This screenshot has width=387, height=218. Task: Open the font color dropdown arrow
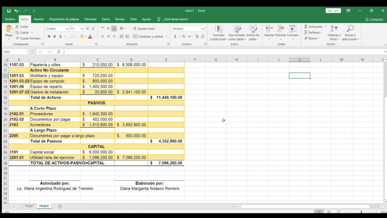(x=94, y=37)
